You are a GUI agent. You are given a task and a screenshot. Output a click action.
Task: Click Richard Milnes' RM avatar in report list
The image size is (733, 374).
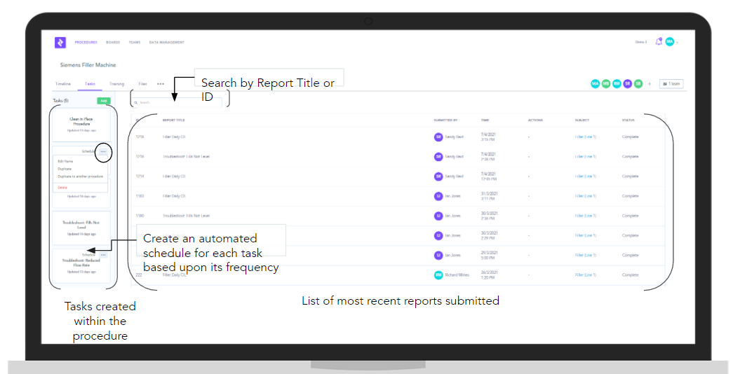coord(438,275)
